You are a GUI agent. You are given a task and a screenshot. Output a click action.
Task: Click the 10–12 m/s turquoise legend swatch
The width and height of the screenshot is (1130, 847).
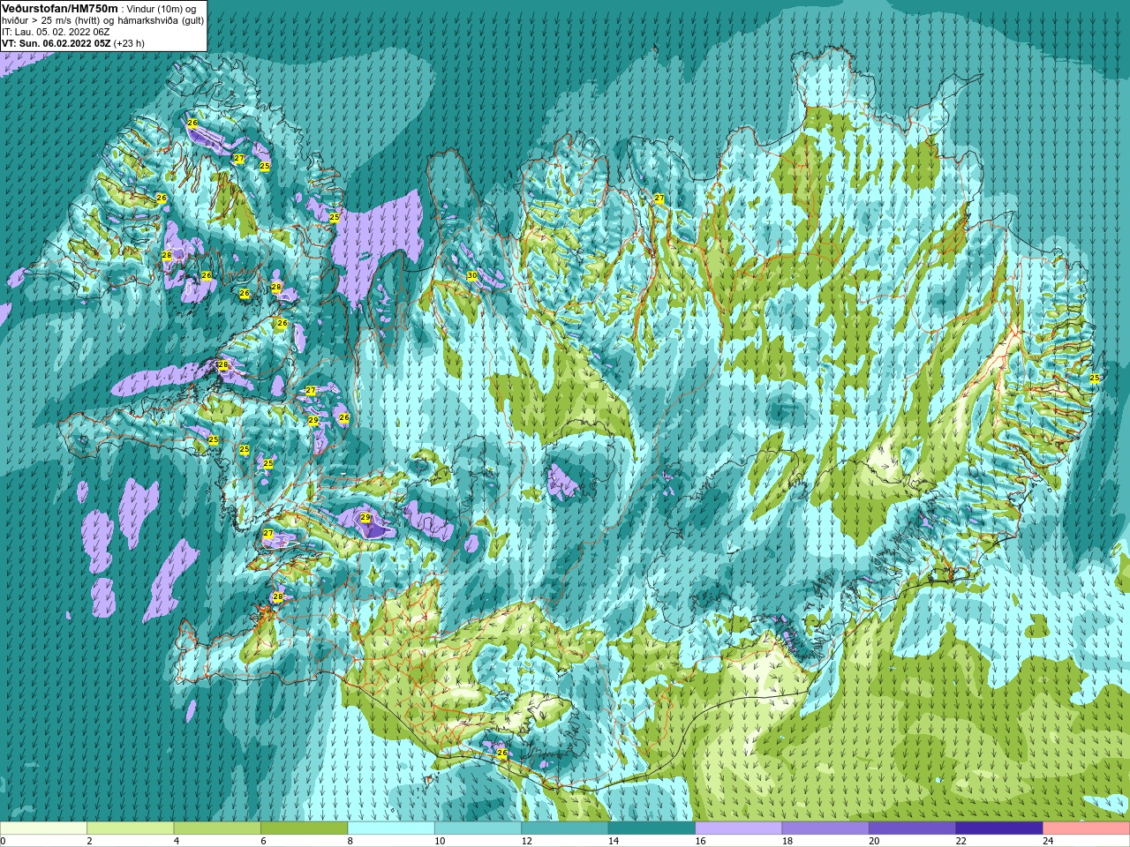point(478,828)
